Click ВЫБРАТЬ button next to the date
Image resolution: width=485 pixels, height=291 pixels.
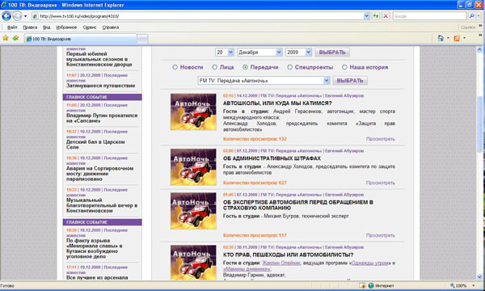(x=332, y=53)
